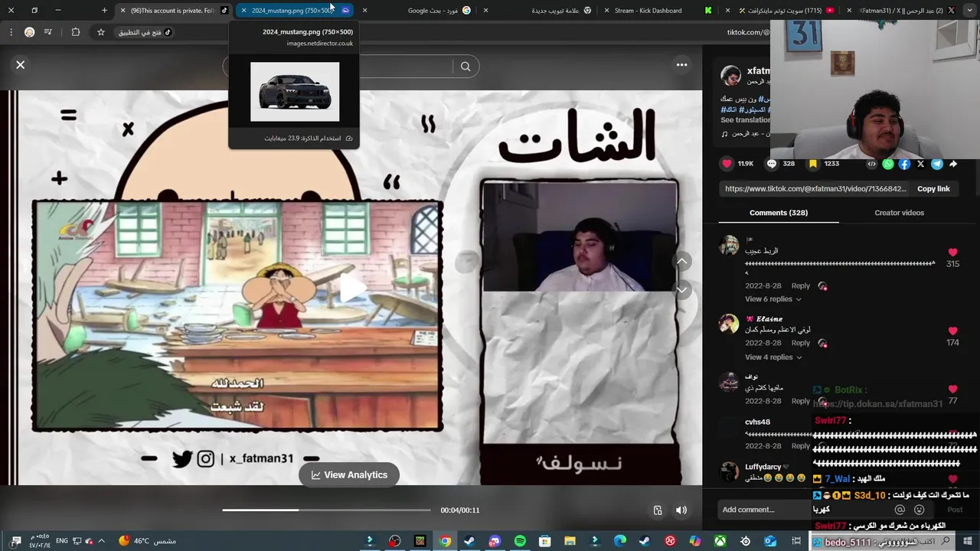Open the cvhs48 commenter profile

[757, 422]
